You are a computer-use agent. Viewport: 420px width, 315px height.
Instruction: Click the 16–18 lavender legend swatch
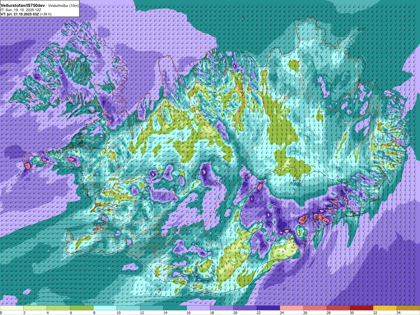198,308
